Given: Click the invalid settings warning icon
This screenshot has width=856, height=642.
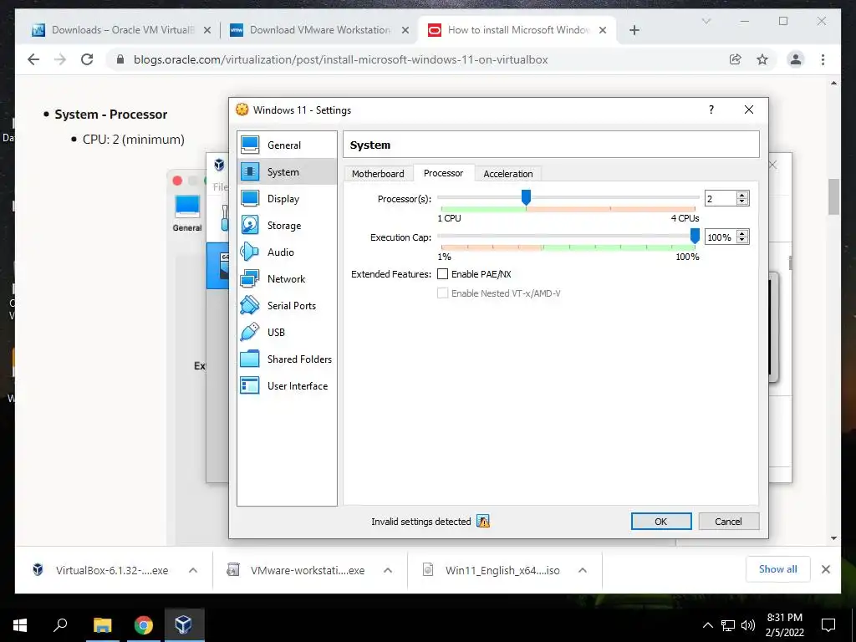Looking at the screenshot, I should pyautogui.click(x=483, y=522).
